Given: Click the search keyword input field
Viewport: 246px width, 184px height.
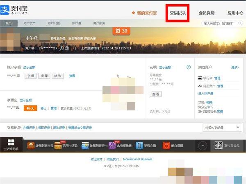Looking at the screenshot, I should pyautogui.click(x=221, y=23).
